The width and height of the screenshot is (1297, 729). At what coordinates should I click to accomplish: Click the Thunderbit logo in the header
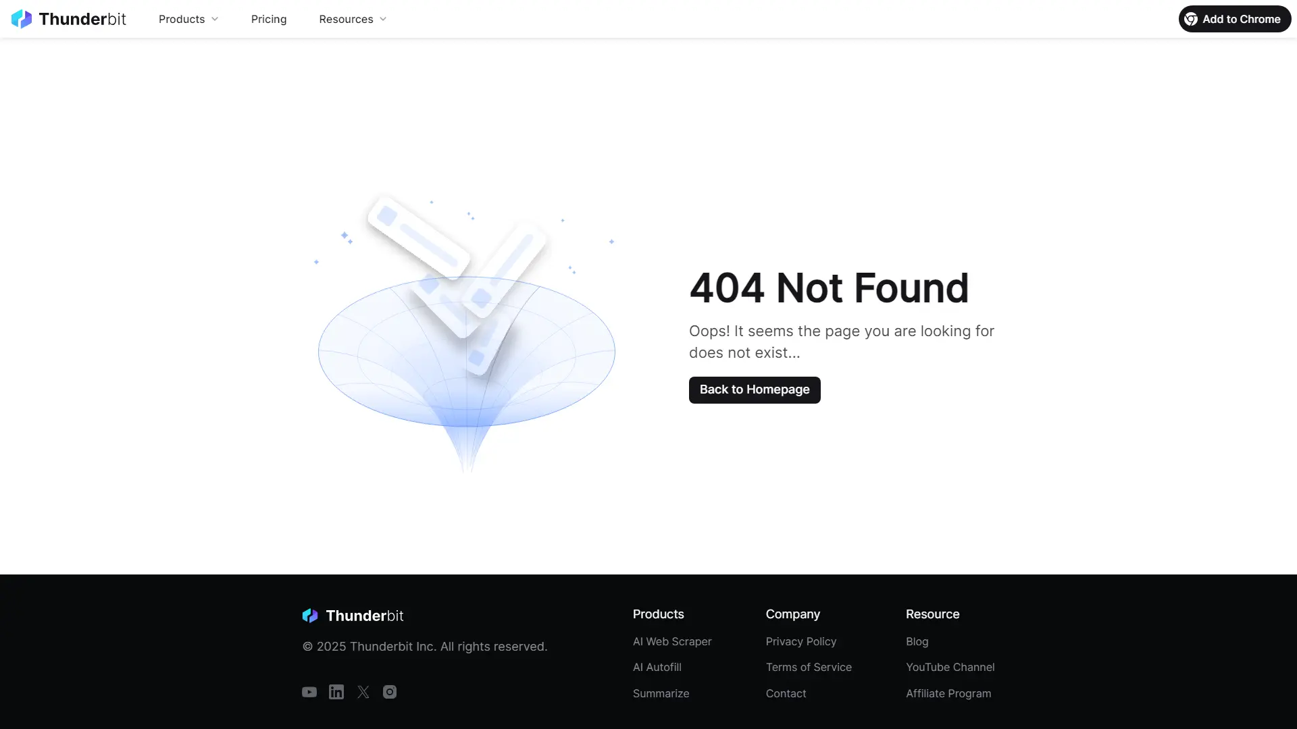(x=68, y=19)
